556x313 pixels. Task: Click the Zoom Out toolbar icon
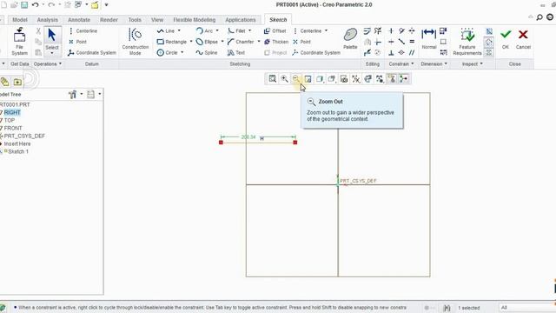[295, 79]
